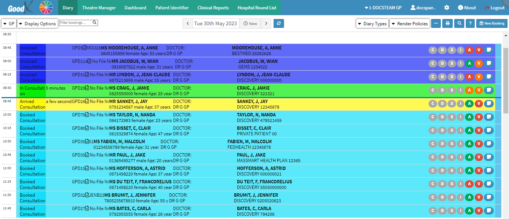Click the question mark help icon

click(471, 23)
